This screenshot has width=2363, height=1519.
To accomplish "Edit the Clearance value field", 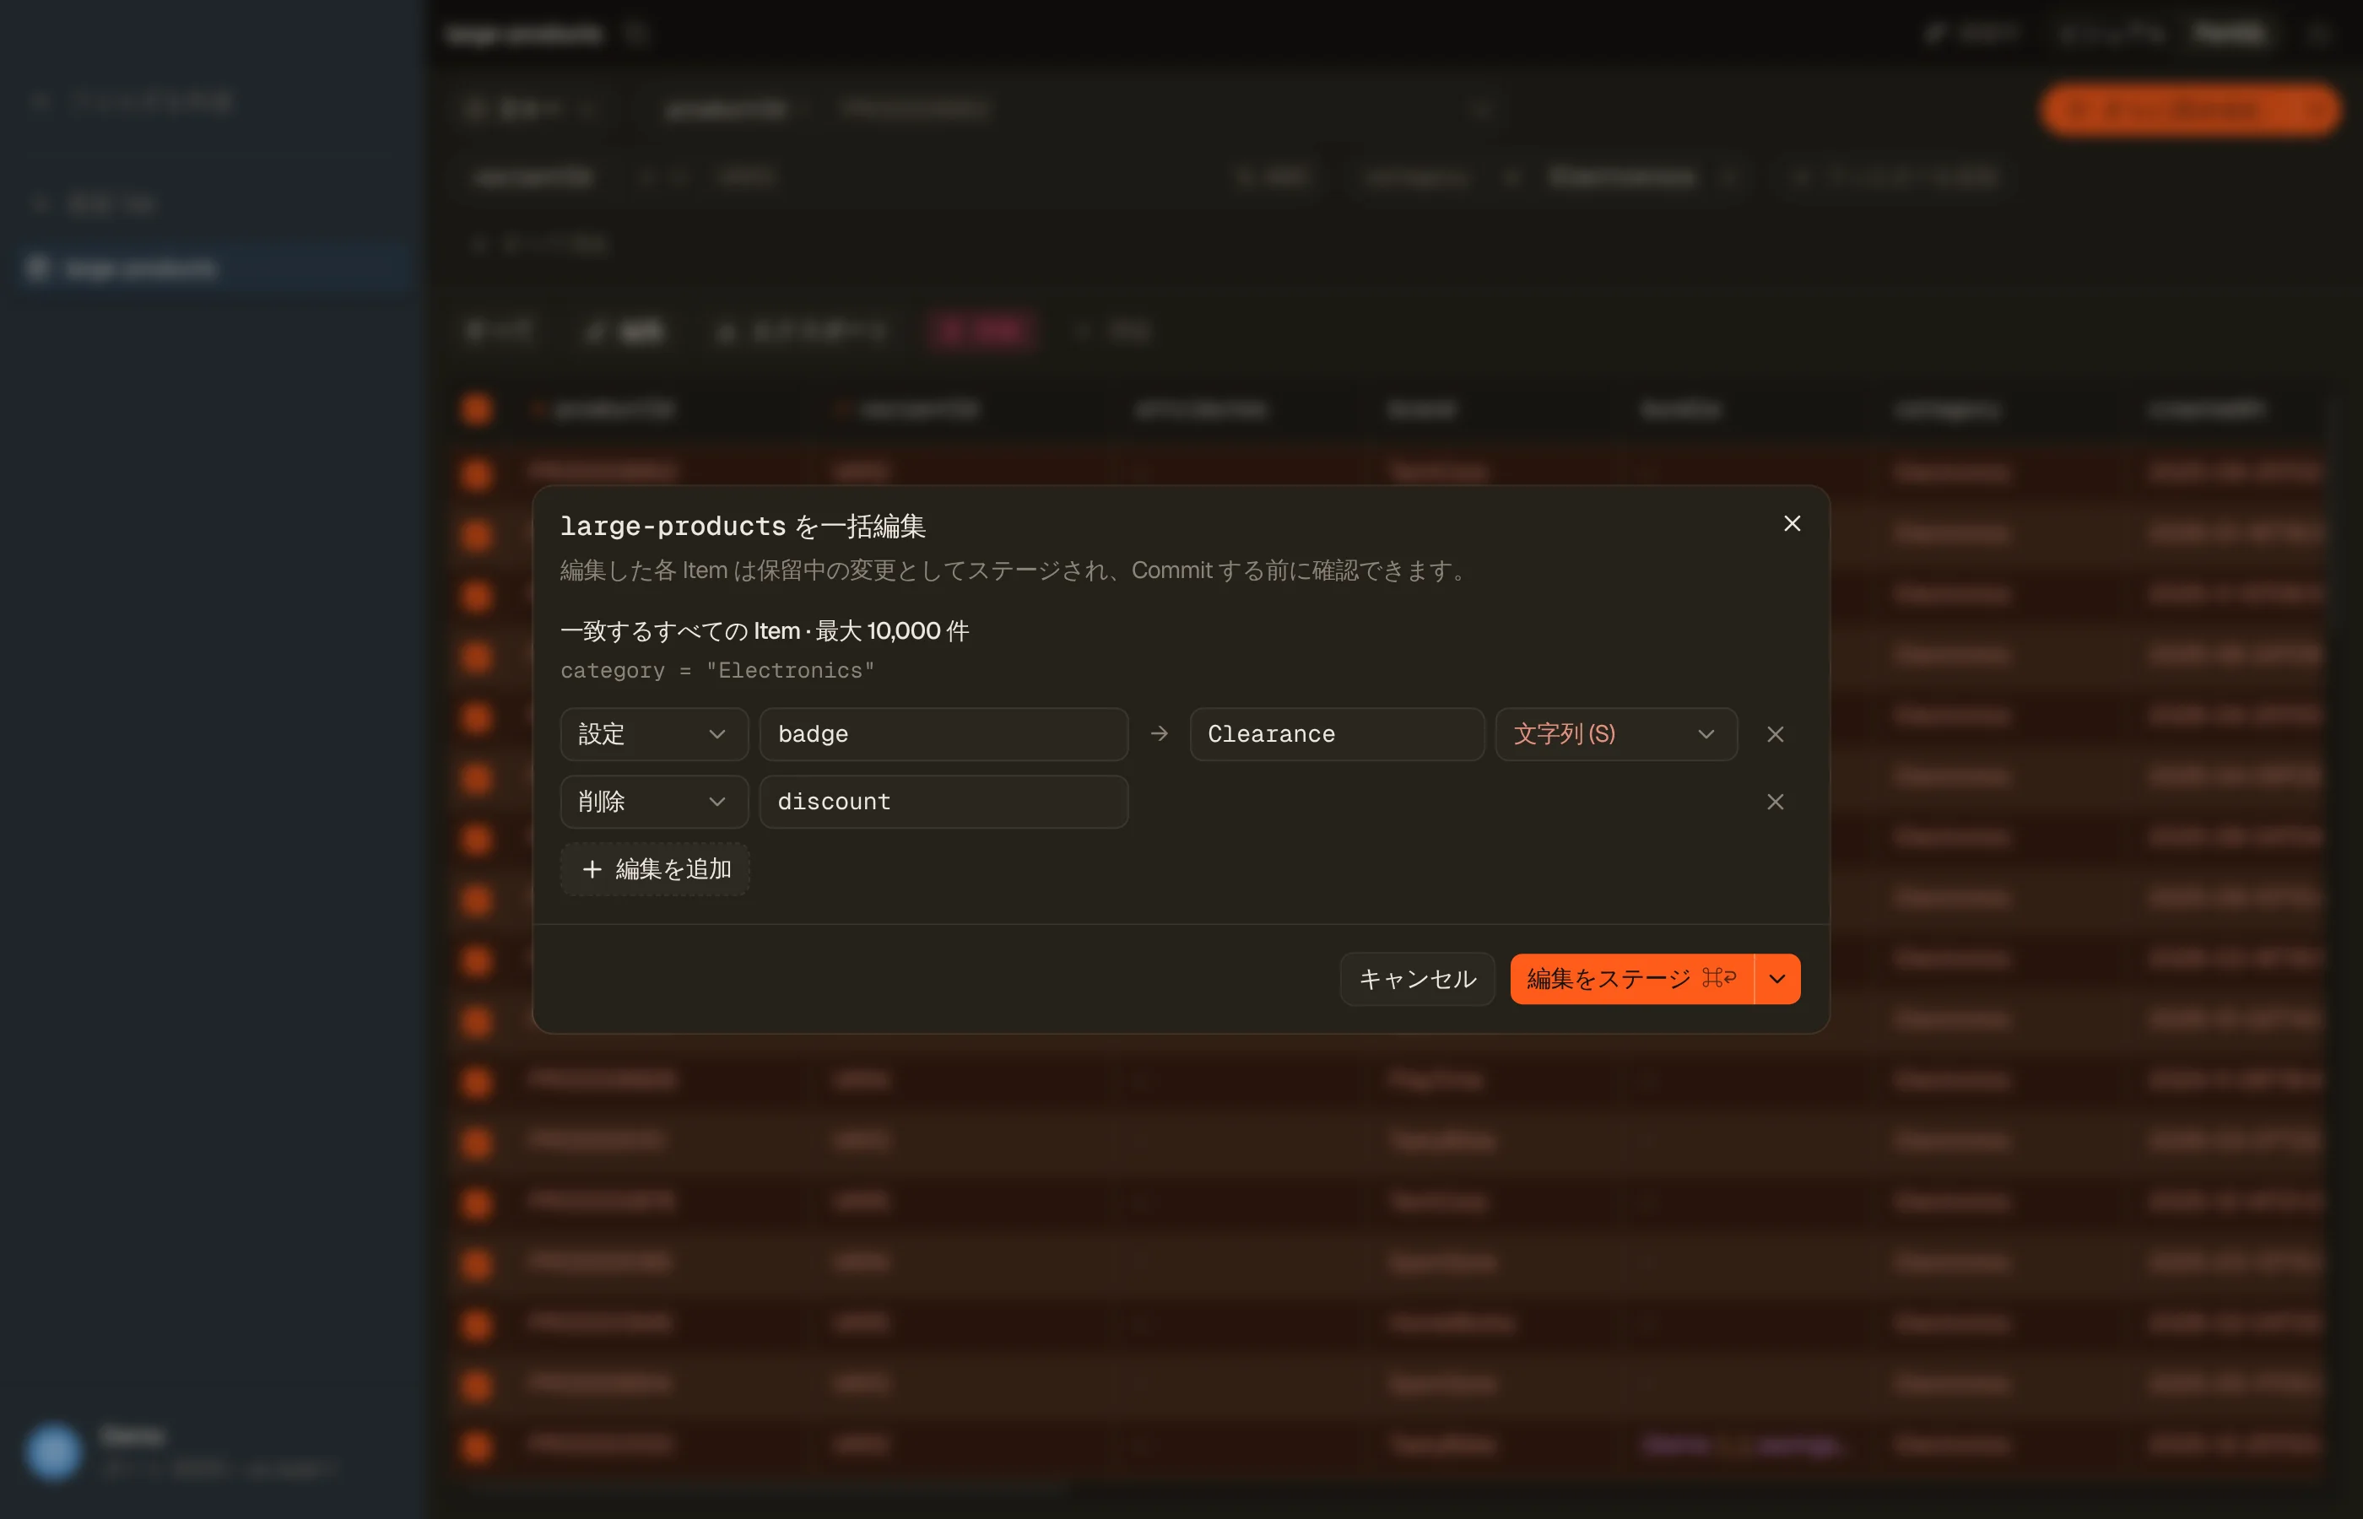I will point(1336,734).
